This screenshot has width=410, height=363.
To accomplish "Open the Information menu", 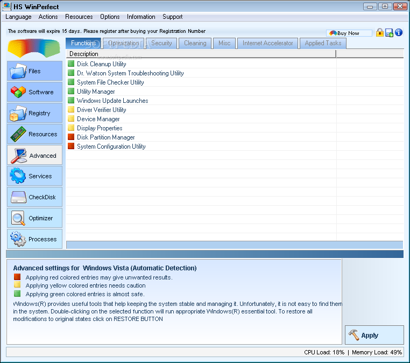I will tap(141, 17).
